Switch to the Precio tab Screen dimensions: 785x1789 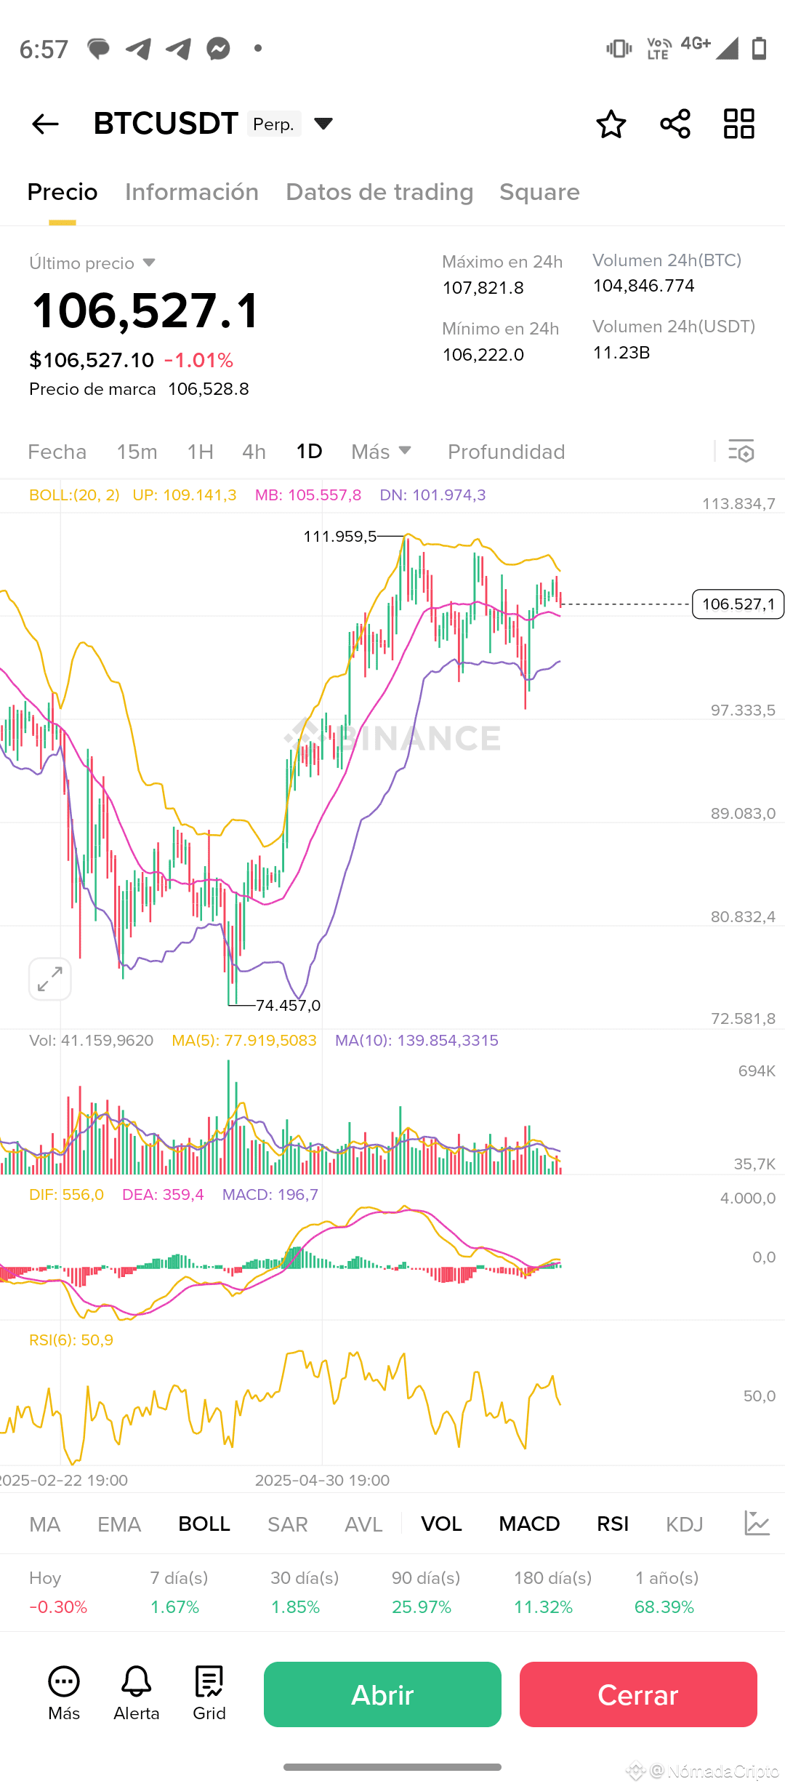click(63, 192)
